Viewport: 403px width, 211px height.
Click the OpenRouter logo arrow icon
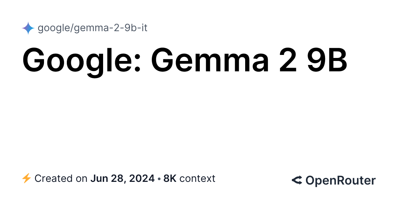coord(297,181)
